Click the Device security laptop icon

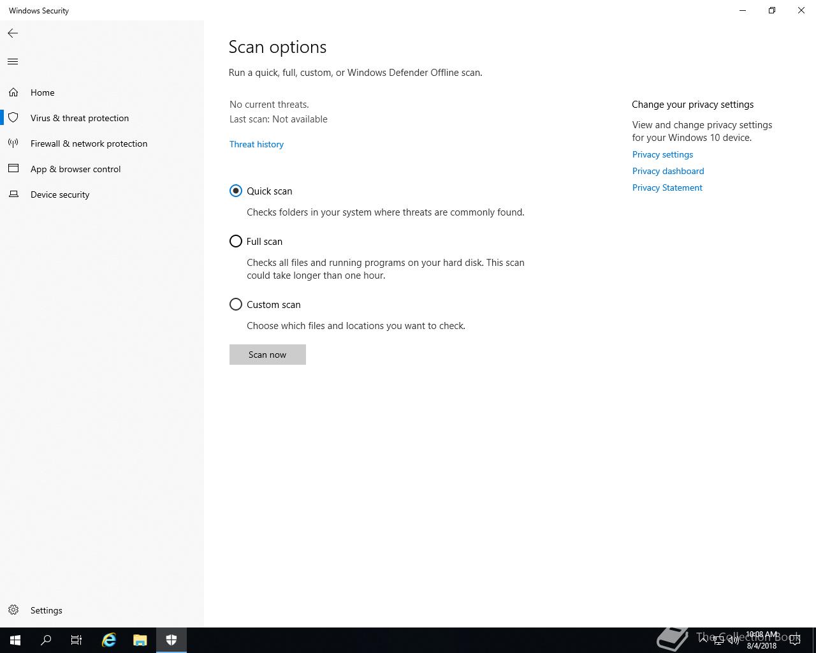(x=13, y=194)
